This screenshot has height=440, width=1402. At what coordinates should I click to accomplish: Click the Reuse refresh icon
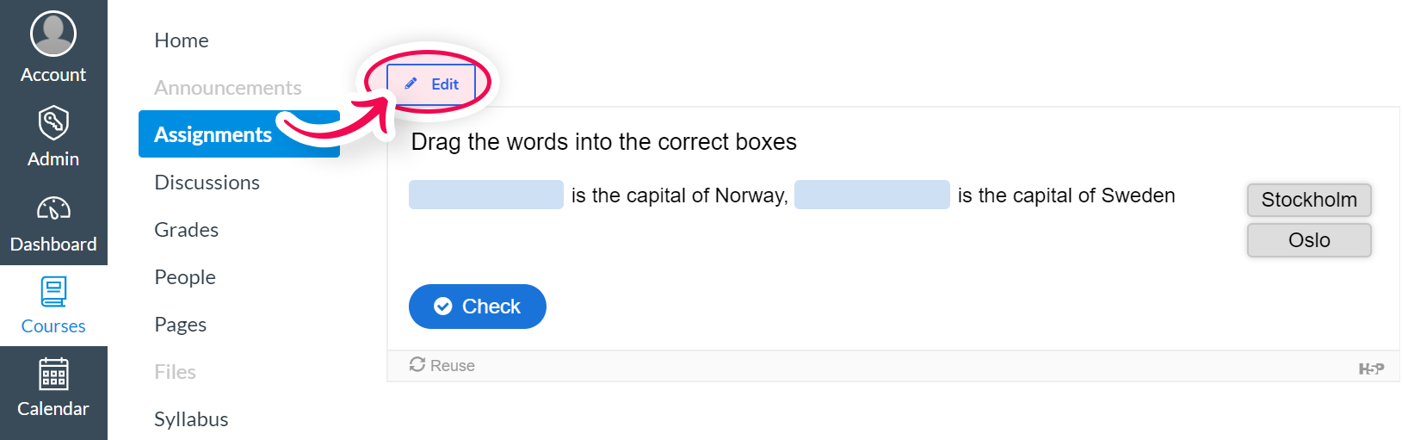coord(417,364)
